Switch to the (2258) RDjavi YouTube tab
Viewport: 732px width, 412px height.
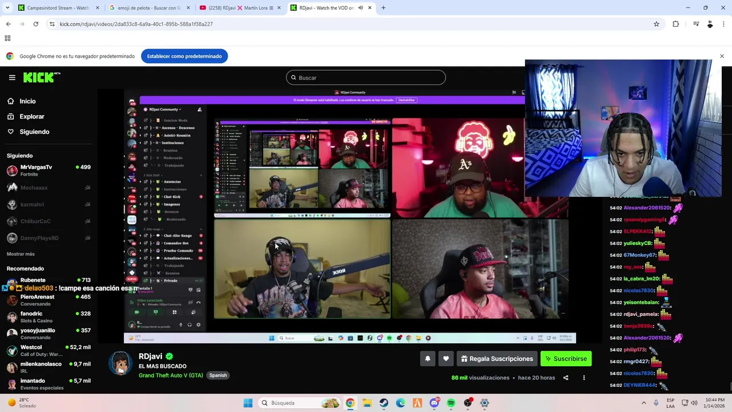click(x=240, y=8)
